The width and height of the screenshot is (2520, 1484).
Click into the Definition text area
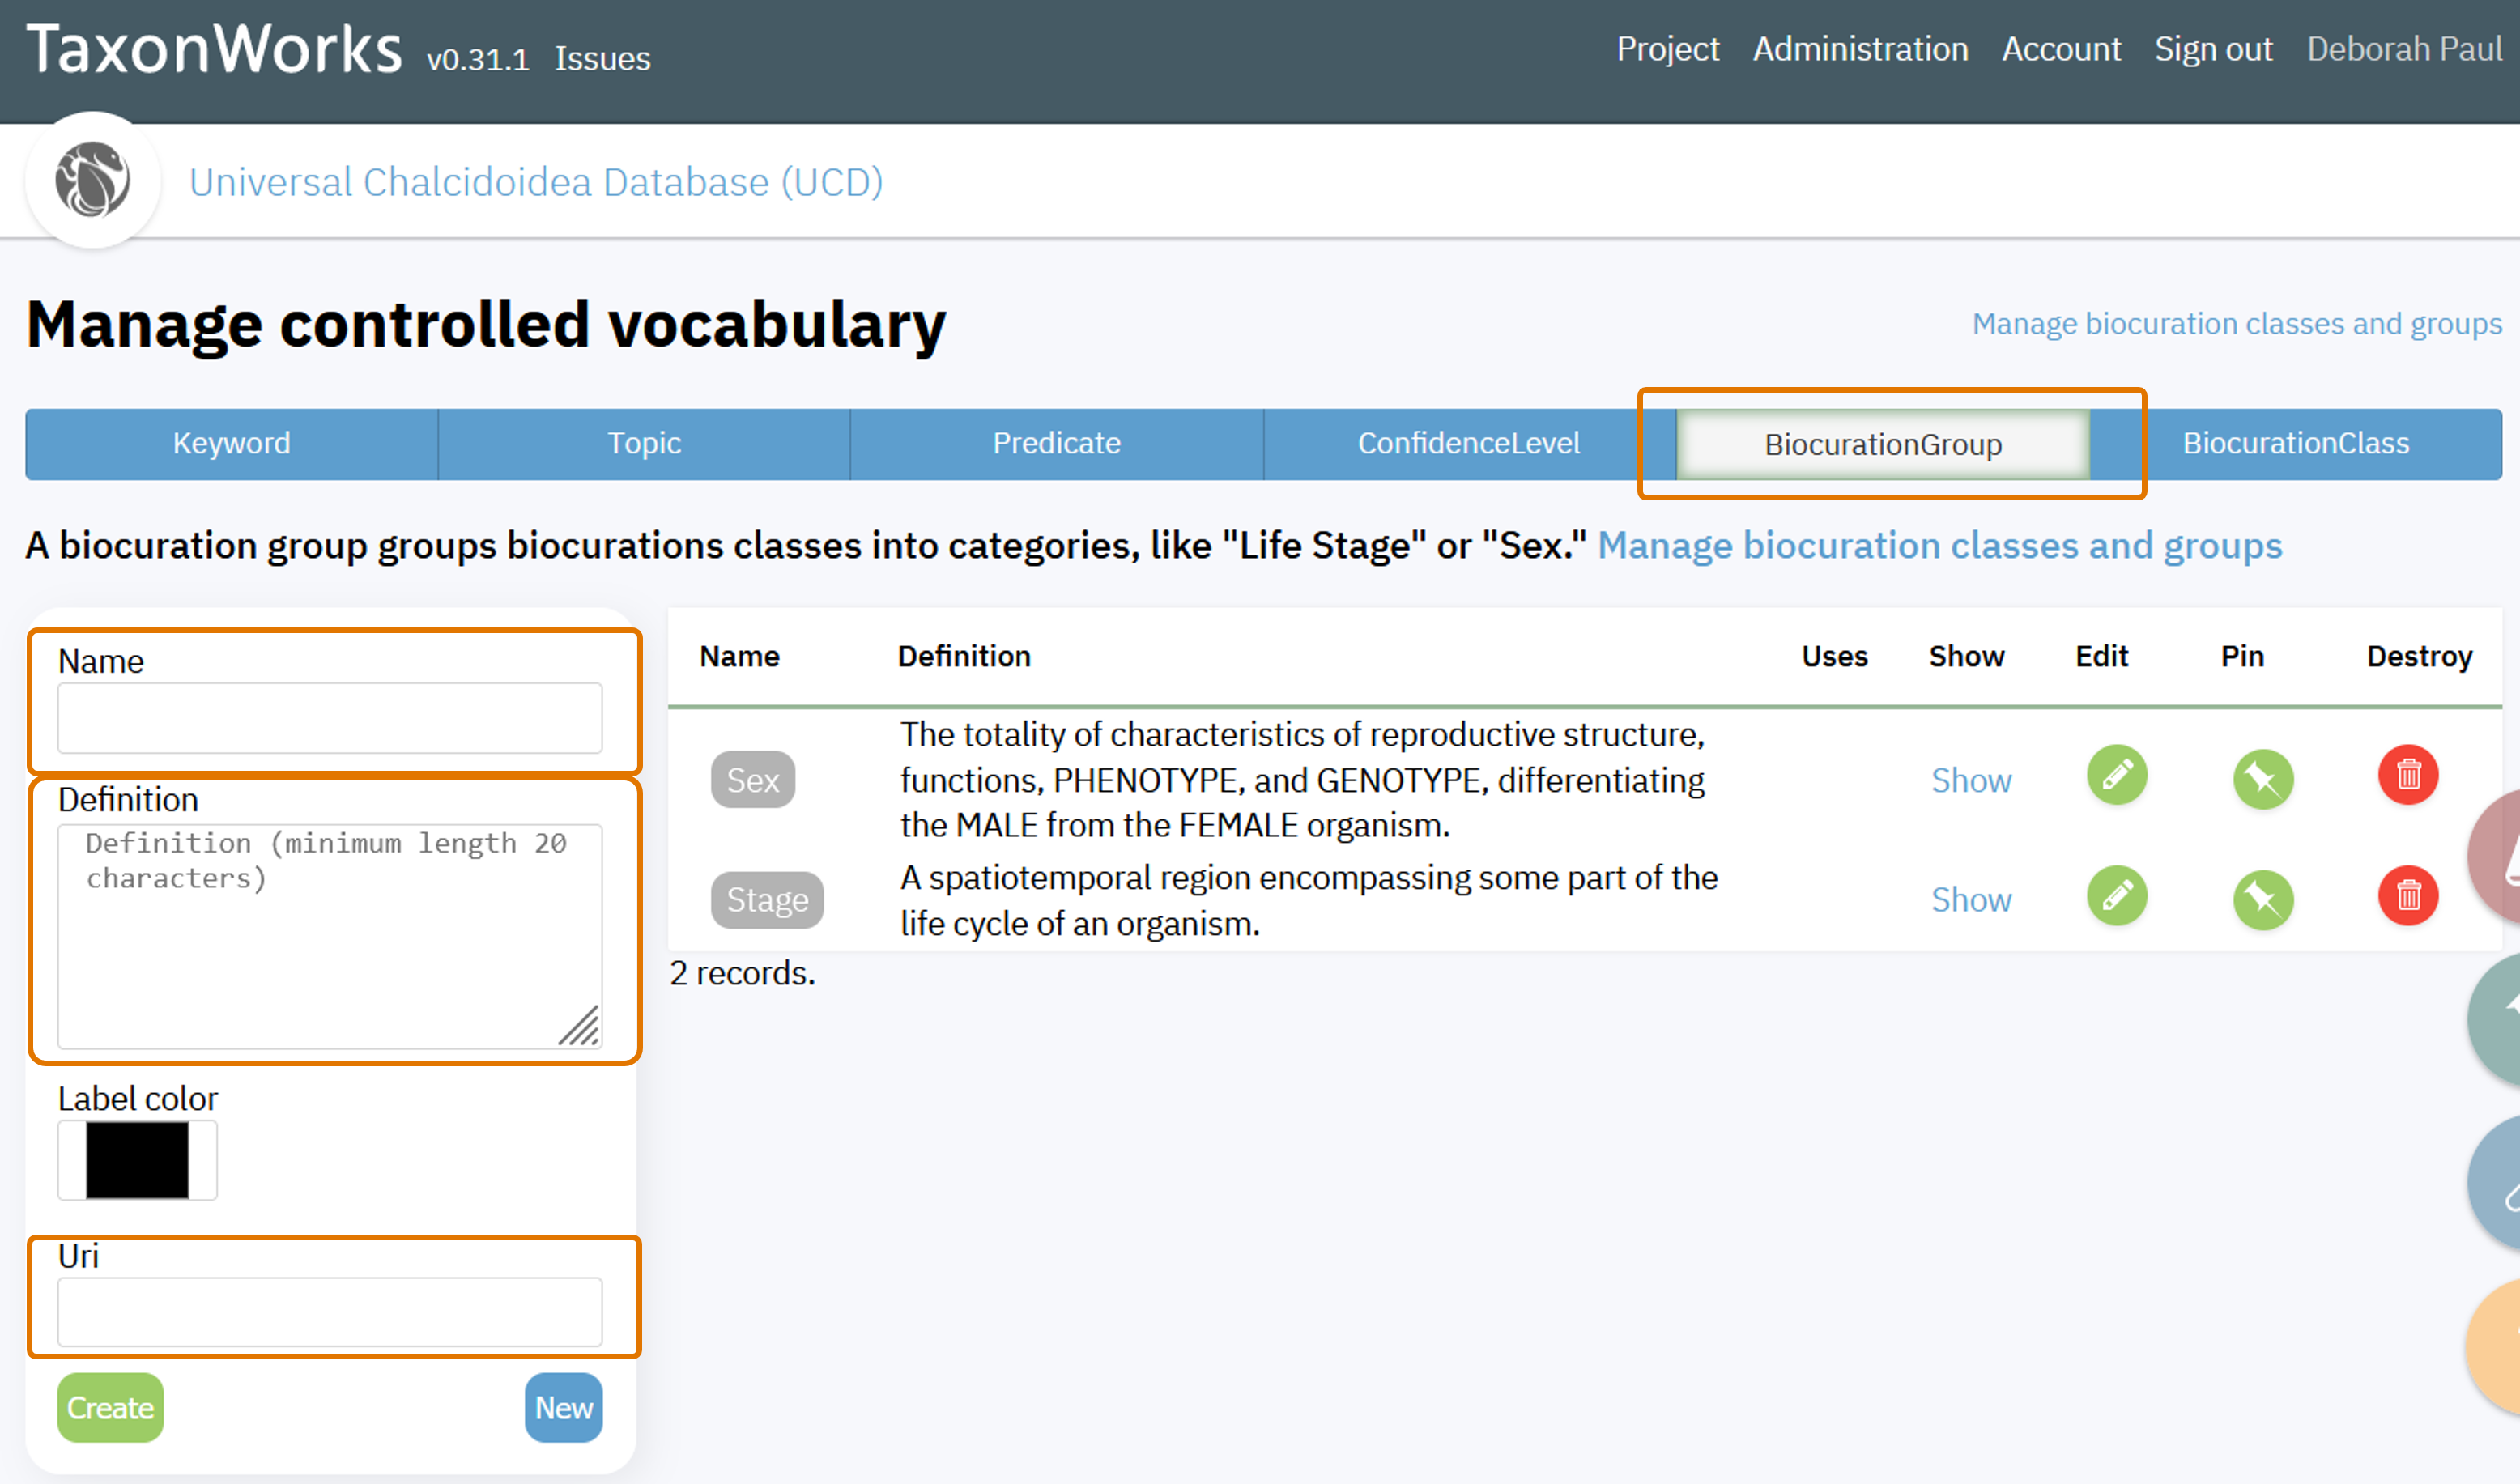330,936
